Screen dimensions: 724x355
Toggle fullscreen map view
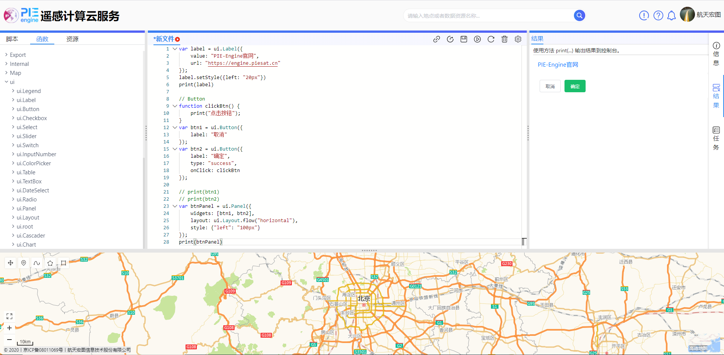[9, 316]
